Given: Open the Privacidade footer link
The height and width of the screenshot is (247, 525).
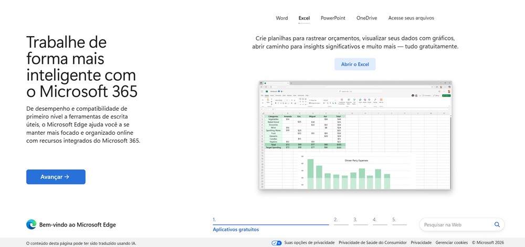Looking at the screenshot, I should click(x=421, y=243).
